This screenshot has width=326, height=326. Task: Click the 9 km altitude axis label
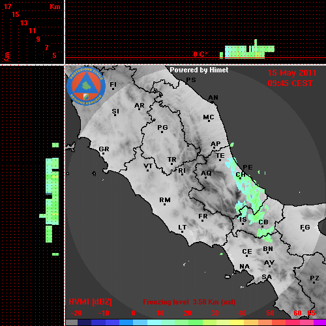[x=38, y=39]
